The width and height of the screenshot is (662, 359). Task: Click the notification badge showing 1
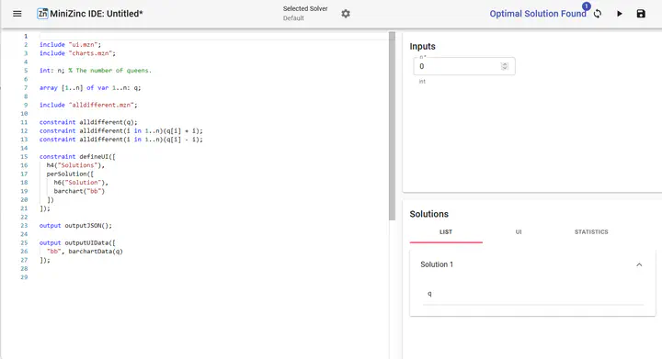pos(586,6)
